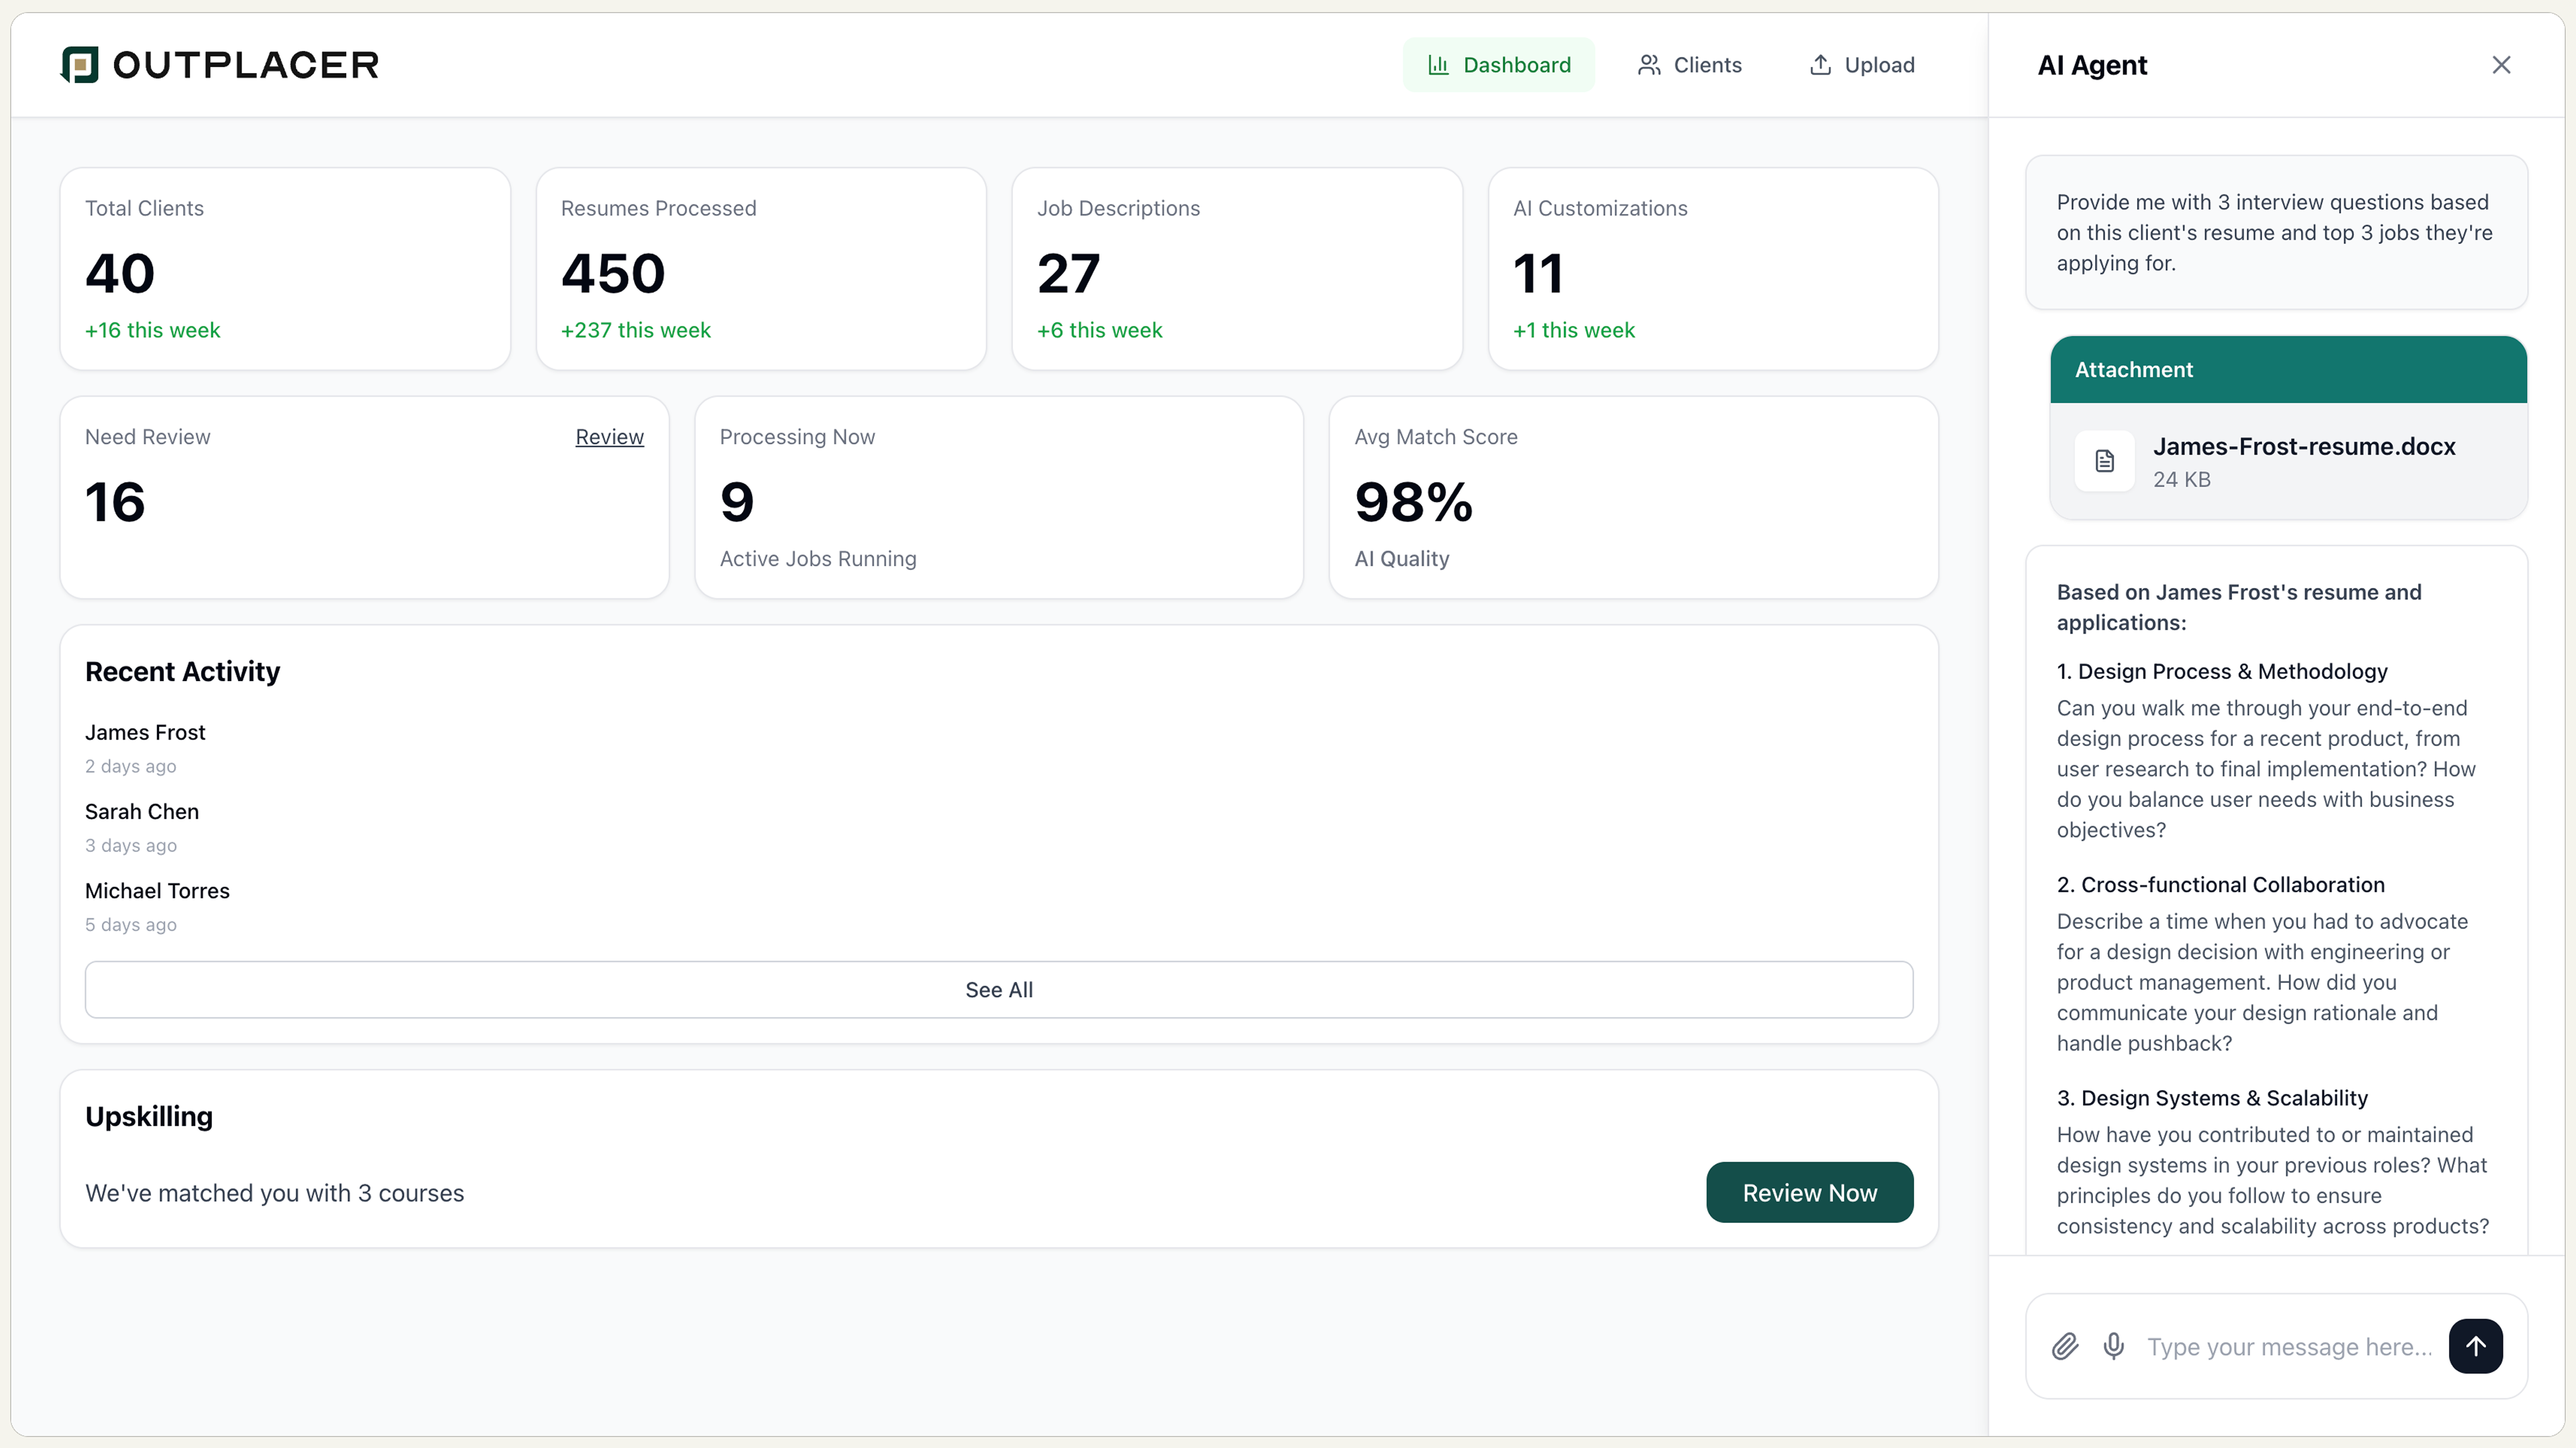Close the AI Agent panel
Screen dimensions: 2576x1448
click(2501, 64)
